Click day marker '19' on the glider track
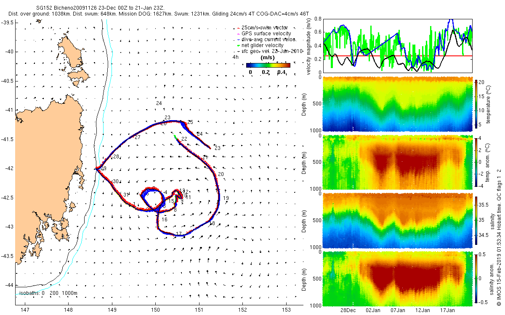This screenshot has height=315, width=505. point(226,198)
